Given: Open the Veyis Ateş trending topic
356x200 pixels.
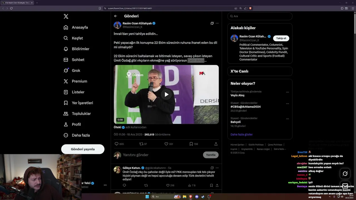Looking at the screenshot, I should click(238, 95).
